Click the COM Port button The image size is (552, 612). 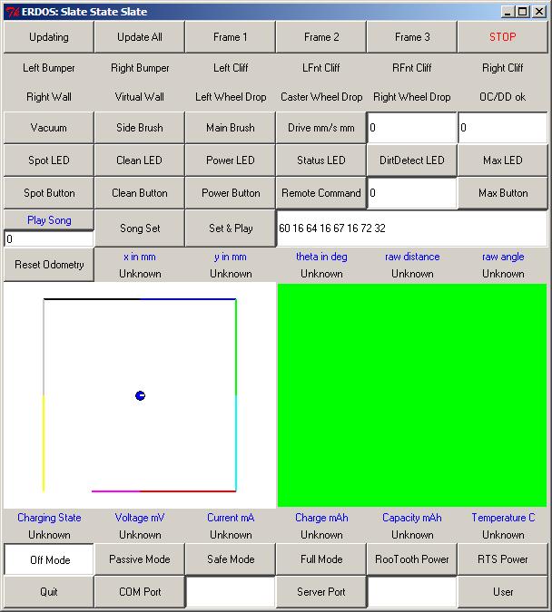(140, 592)
